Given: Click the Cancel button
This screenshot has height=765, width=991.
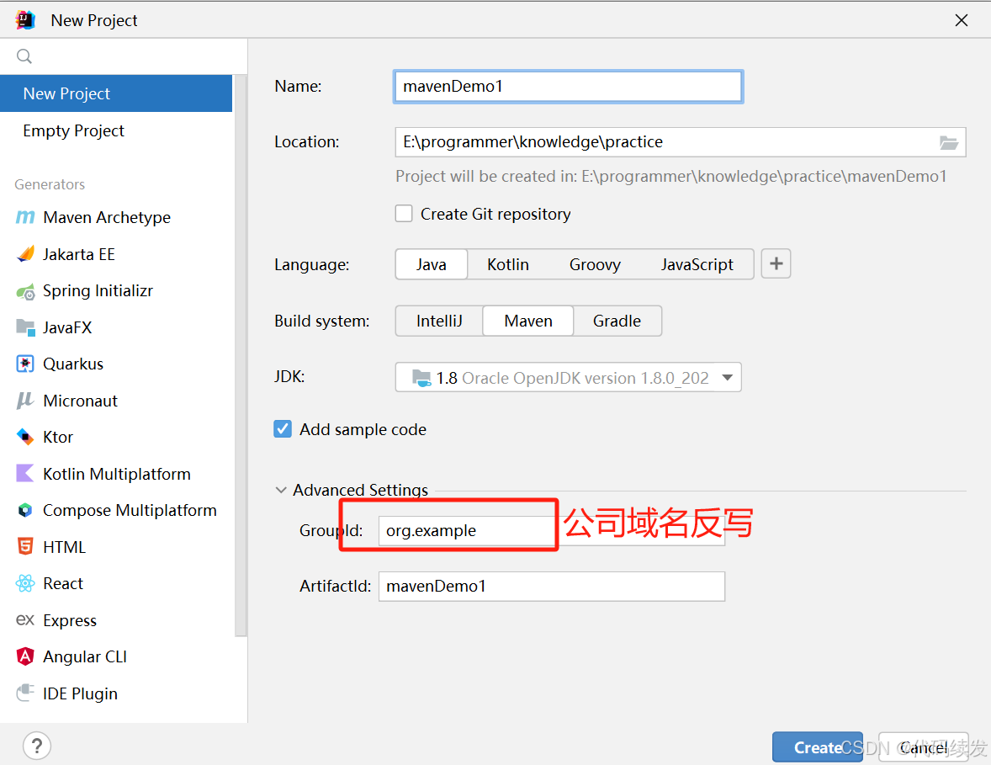Looking at the screenshot, I should coord(924,747).
